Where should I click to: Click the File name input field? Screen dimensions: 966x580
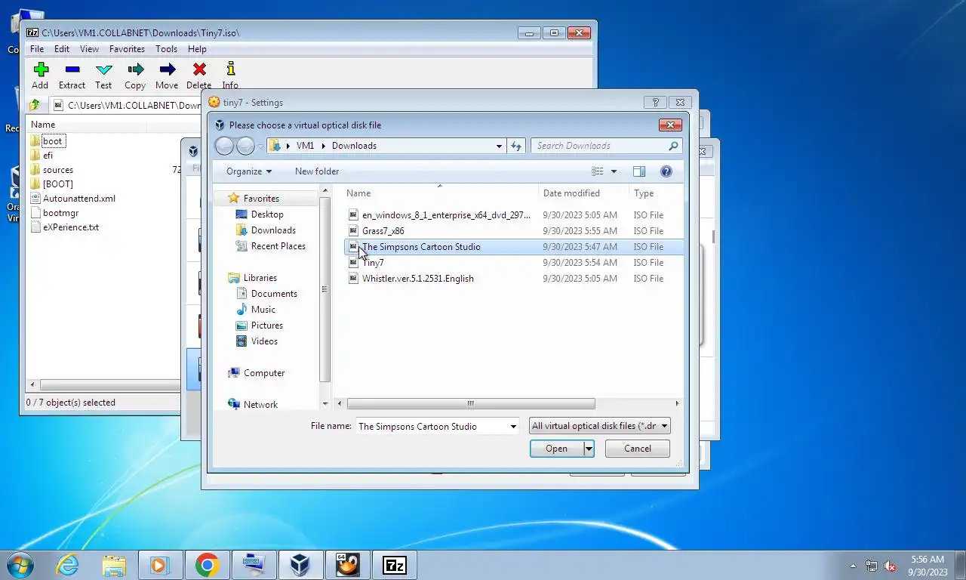pyautogui.click(x=431, y=426)
